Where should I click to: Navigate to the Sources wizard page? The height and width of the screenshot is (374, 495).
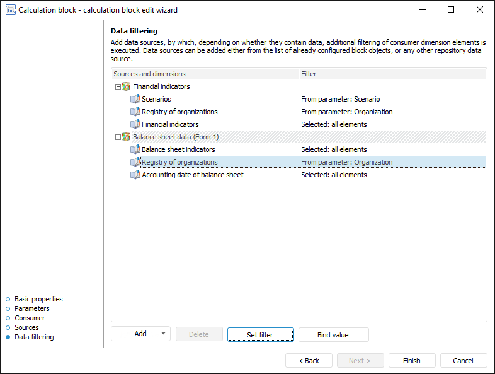coord(26,327)
